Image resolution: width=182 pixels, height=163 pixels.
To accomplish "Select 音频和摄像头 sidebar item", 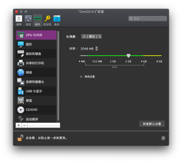I will tap(36, 82).
